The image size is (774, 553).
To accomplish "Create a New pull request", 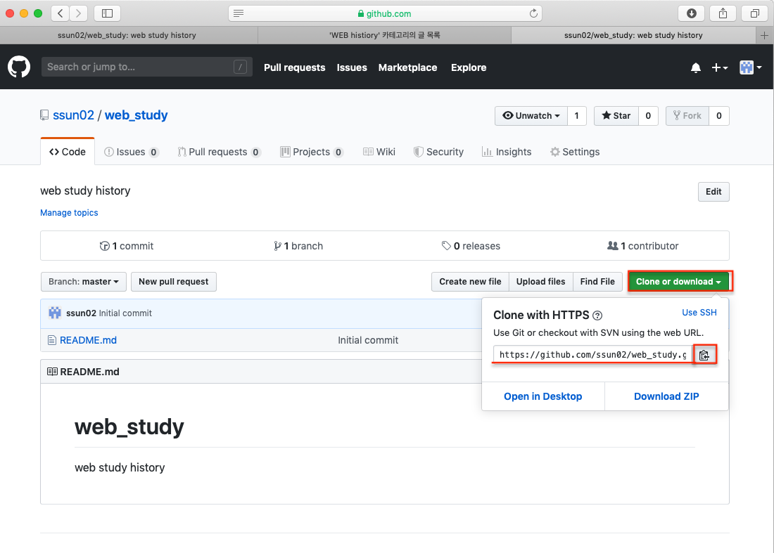I will (x=174, y=282).
